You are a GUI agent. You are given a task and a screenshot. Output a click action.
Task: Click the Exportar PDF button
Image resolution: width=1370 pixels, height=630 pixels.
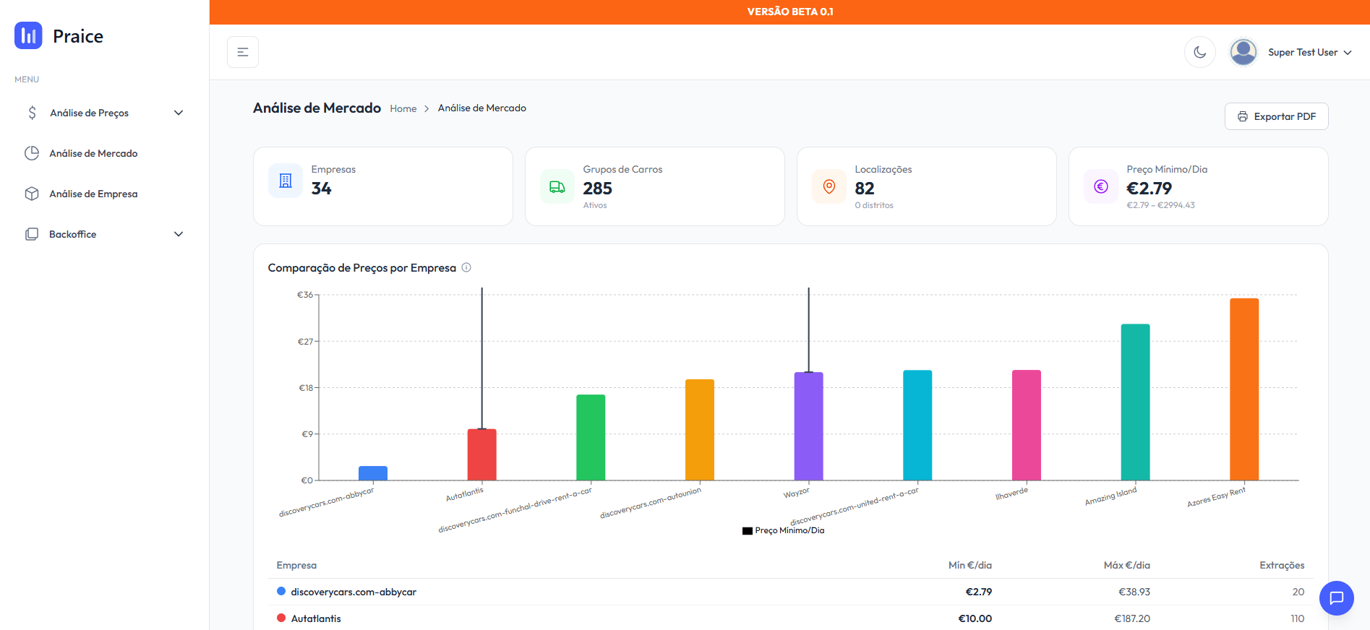pos(1276,116)
